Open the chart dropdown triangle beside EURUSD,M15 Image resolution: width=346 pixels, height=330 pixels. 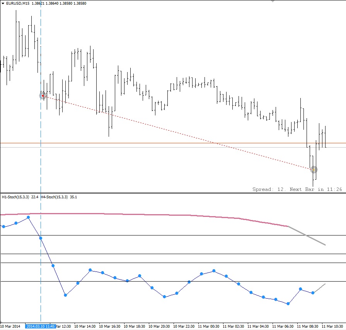(3, 3)
